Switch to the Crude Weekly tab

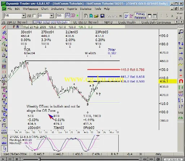coord(127,22)
